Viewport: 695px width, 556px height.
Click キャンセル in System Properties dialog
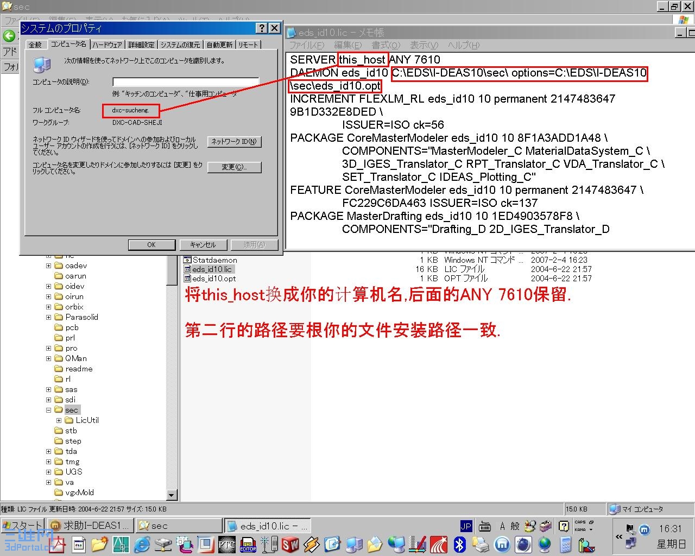click(203, 245)
